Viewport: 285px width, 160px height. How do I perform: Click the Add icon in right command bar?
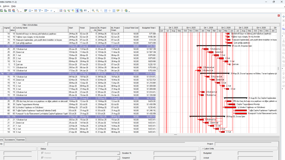[283, 17]
